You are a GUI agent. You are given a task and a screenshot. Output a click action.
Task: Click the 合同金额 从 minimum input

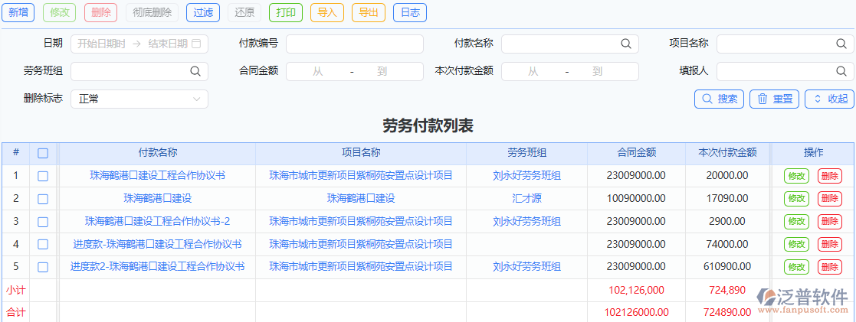coord(318,71)
